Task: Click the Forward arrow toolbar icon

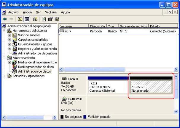Action: click(x=11, y=19)
